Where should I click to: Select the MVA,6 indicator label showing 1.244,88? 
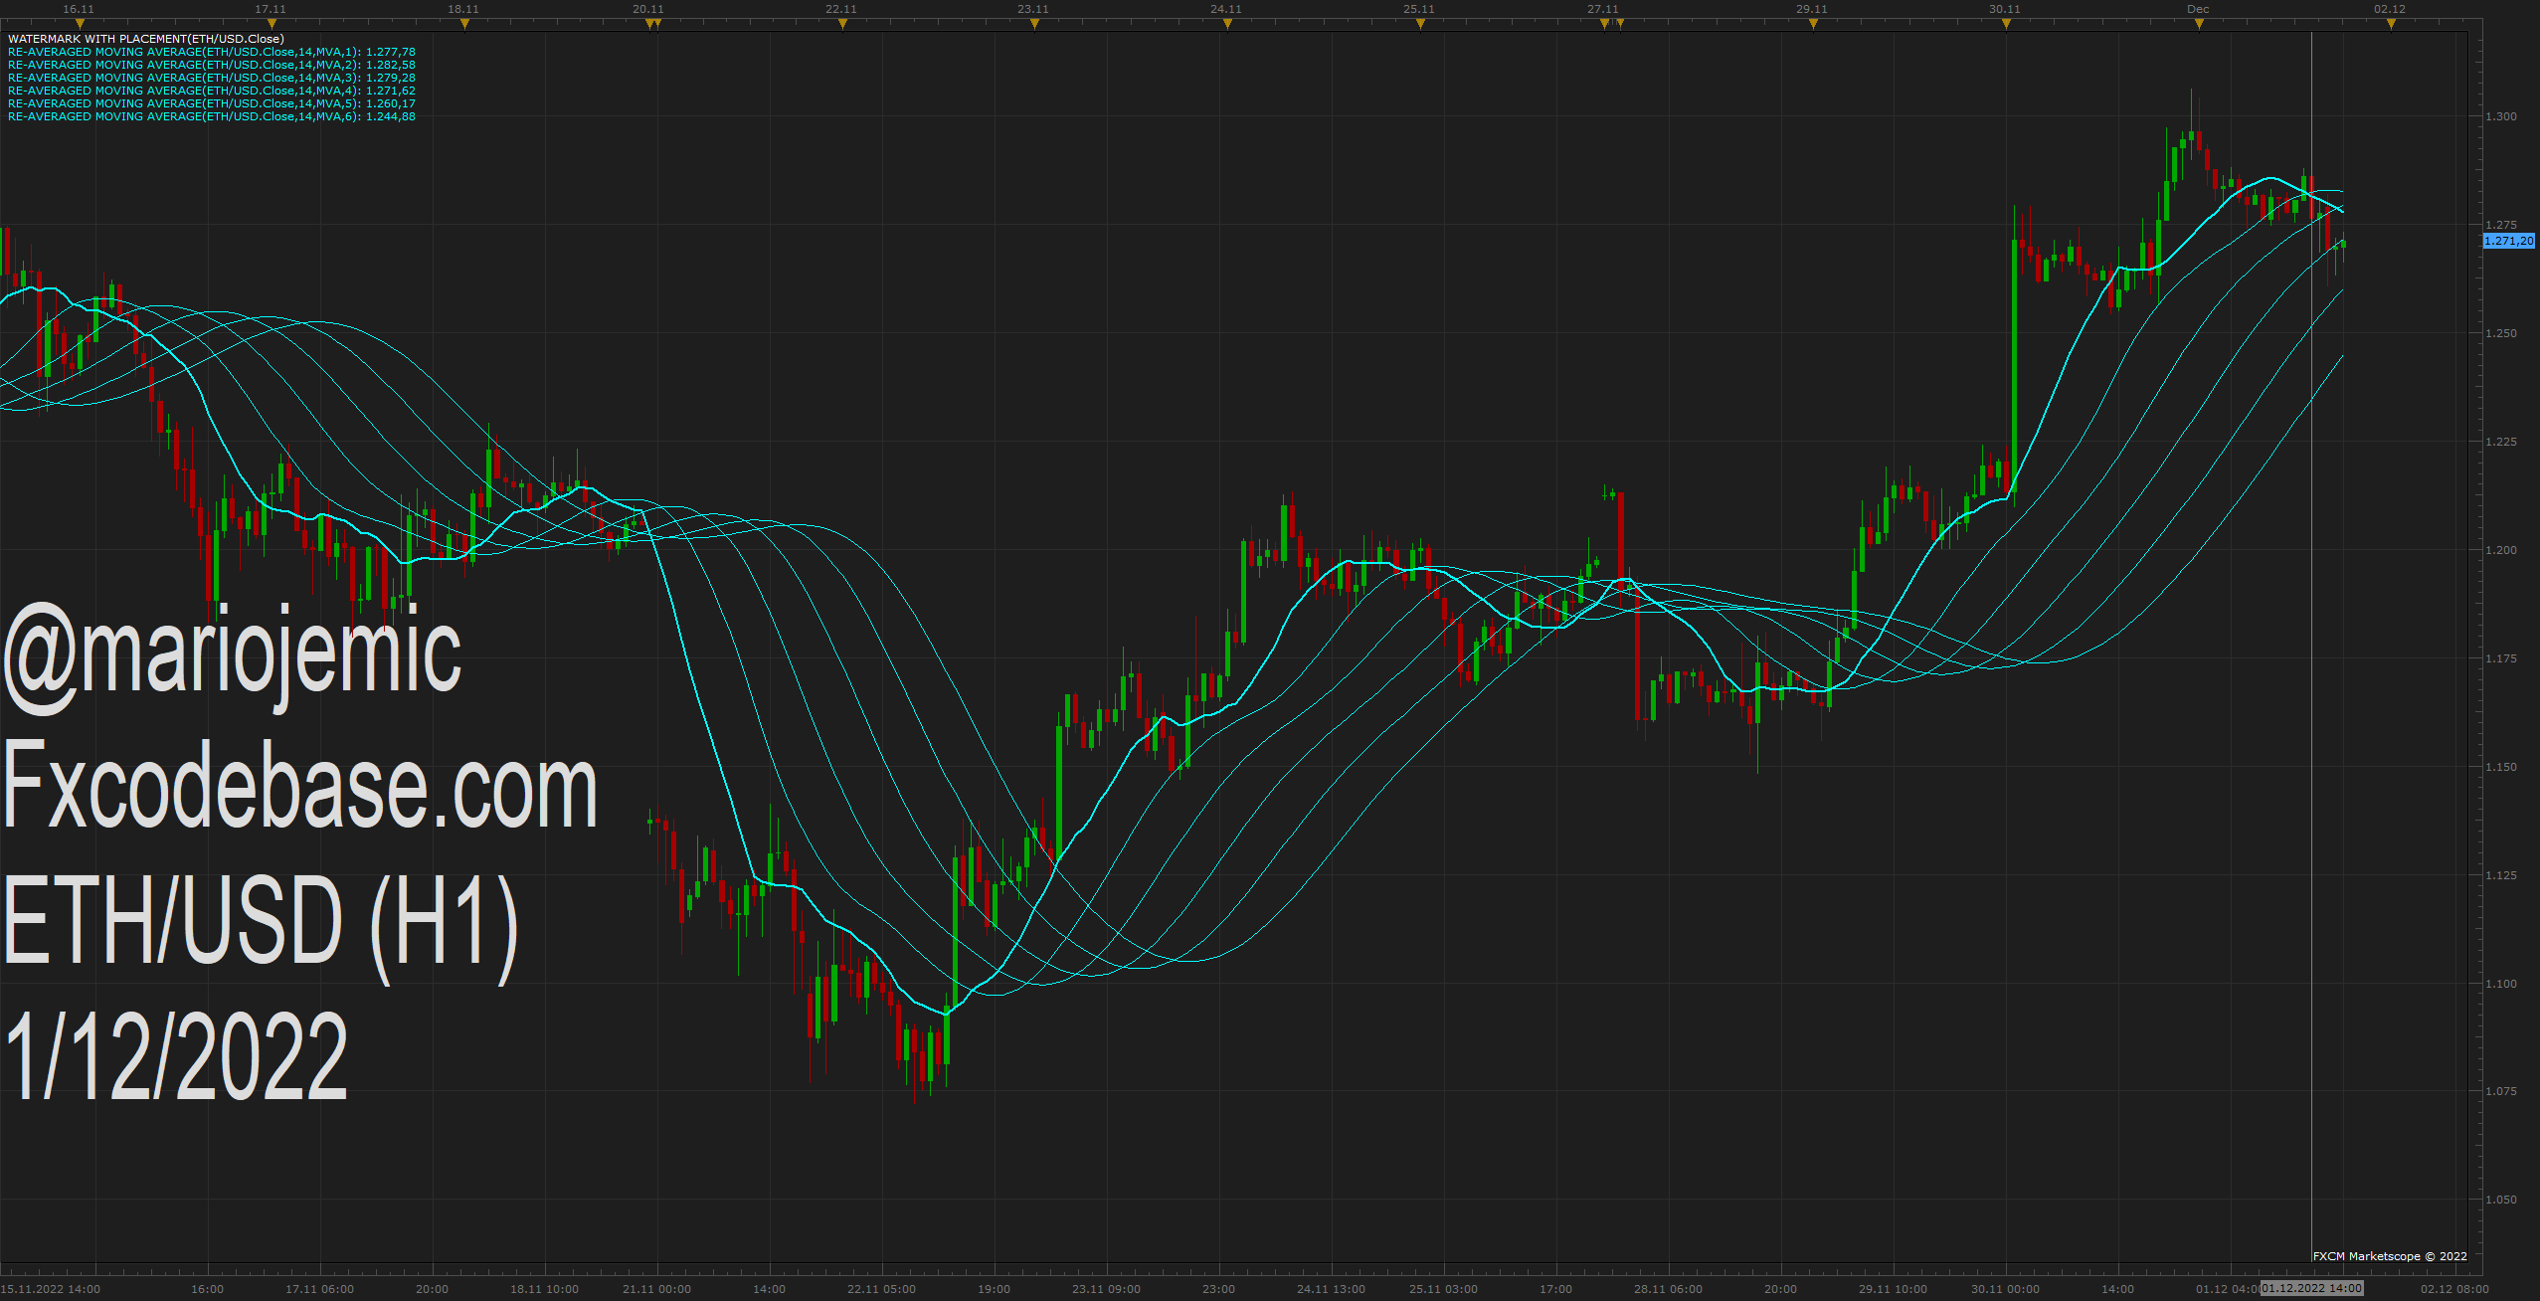click(212, 116)
